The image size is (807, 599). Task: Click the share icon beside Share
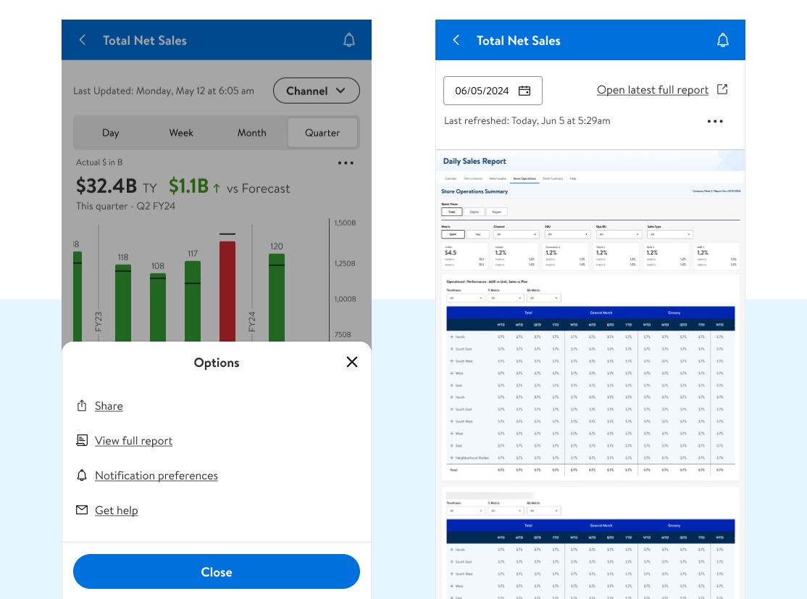click(x=82, y=405)
